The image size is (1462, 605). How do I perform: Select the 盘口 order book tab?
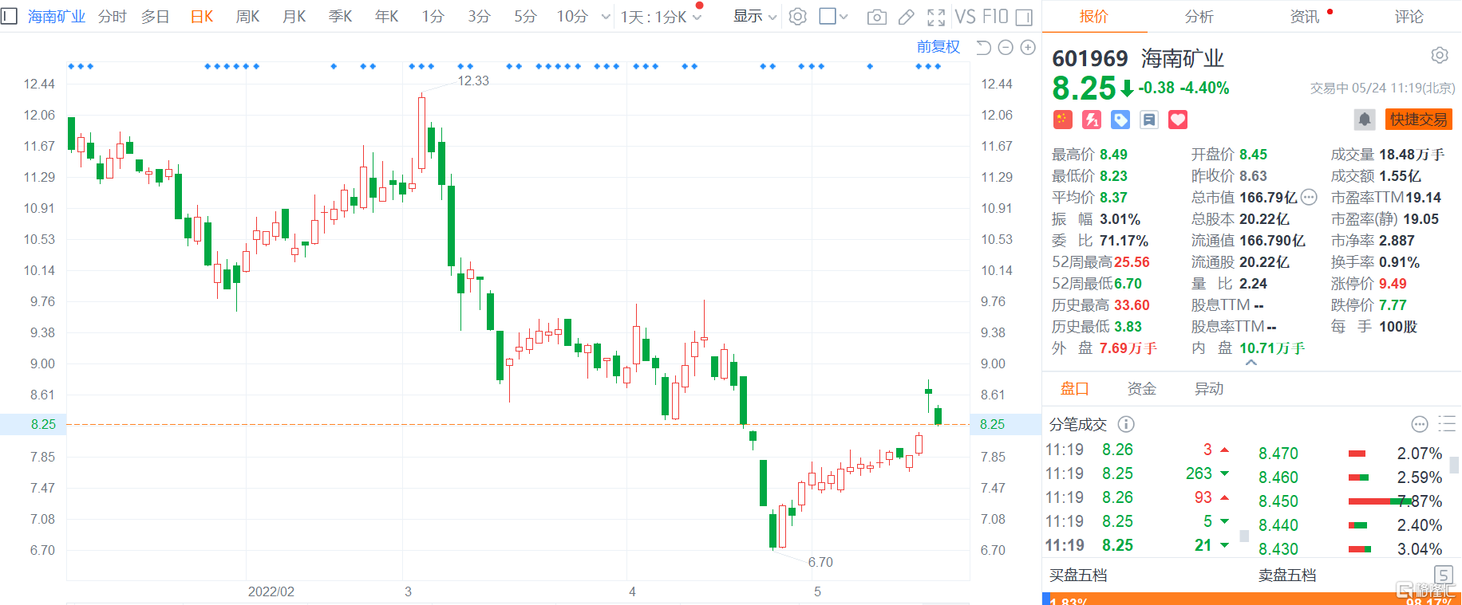coord(1075,389)
